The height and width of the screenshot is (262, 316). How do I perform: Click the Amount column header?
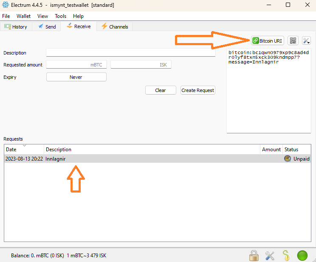tap(271, 150)
